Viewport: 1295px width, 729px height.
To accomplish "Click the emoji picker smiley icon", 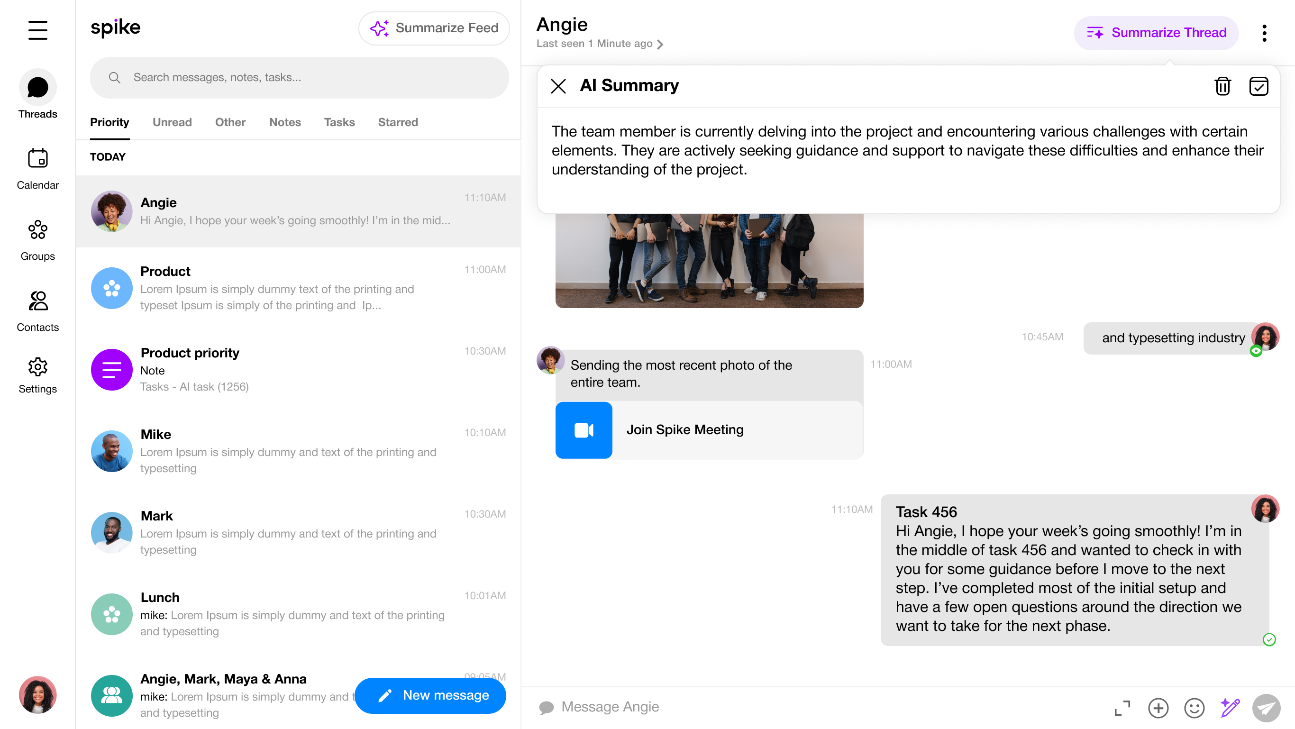I will pyautogui.click(x=1194, y=708).
